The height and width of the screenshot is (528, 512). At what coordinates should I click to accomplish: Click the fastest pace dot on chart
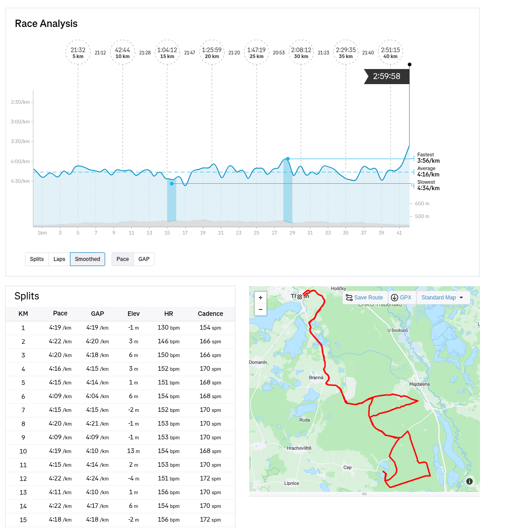pos(288,159)
